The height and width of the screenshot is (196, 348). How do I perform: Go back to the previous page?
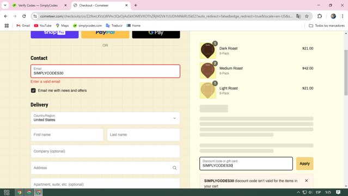[6, 16]
